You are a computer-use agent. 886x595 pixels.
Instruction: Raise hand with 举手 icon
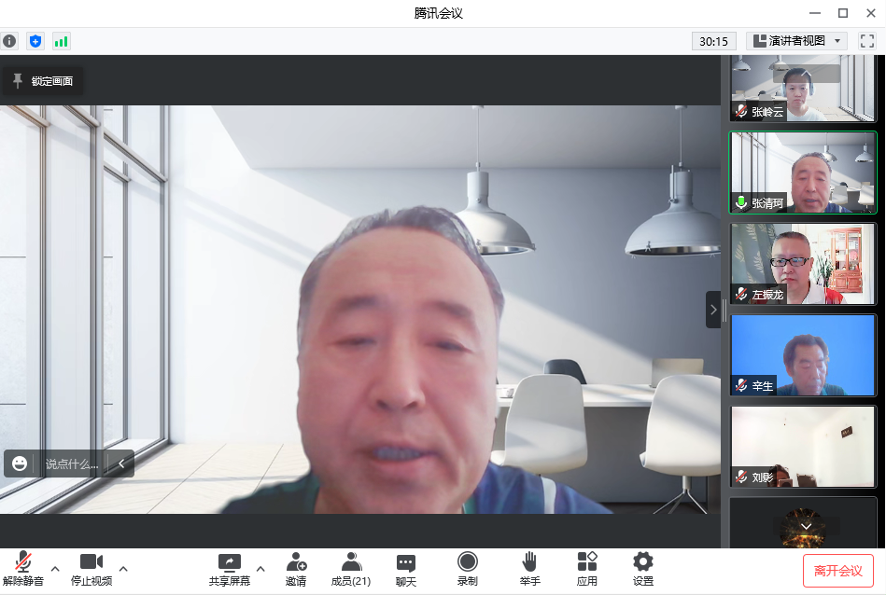(x=529, y=569)
